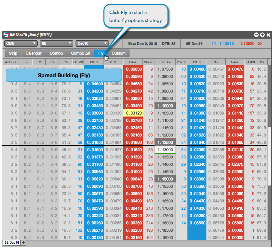Click call bid 0.00820 cell
This screenshot has width=274, height=250.
(94, 179)
